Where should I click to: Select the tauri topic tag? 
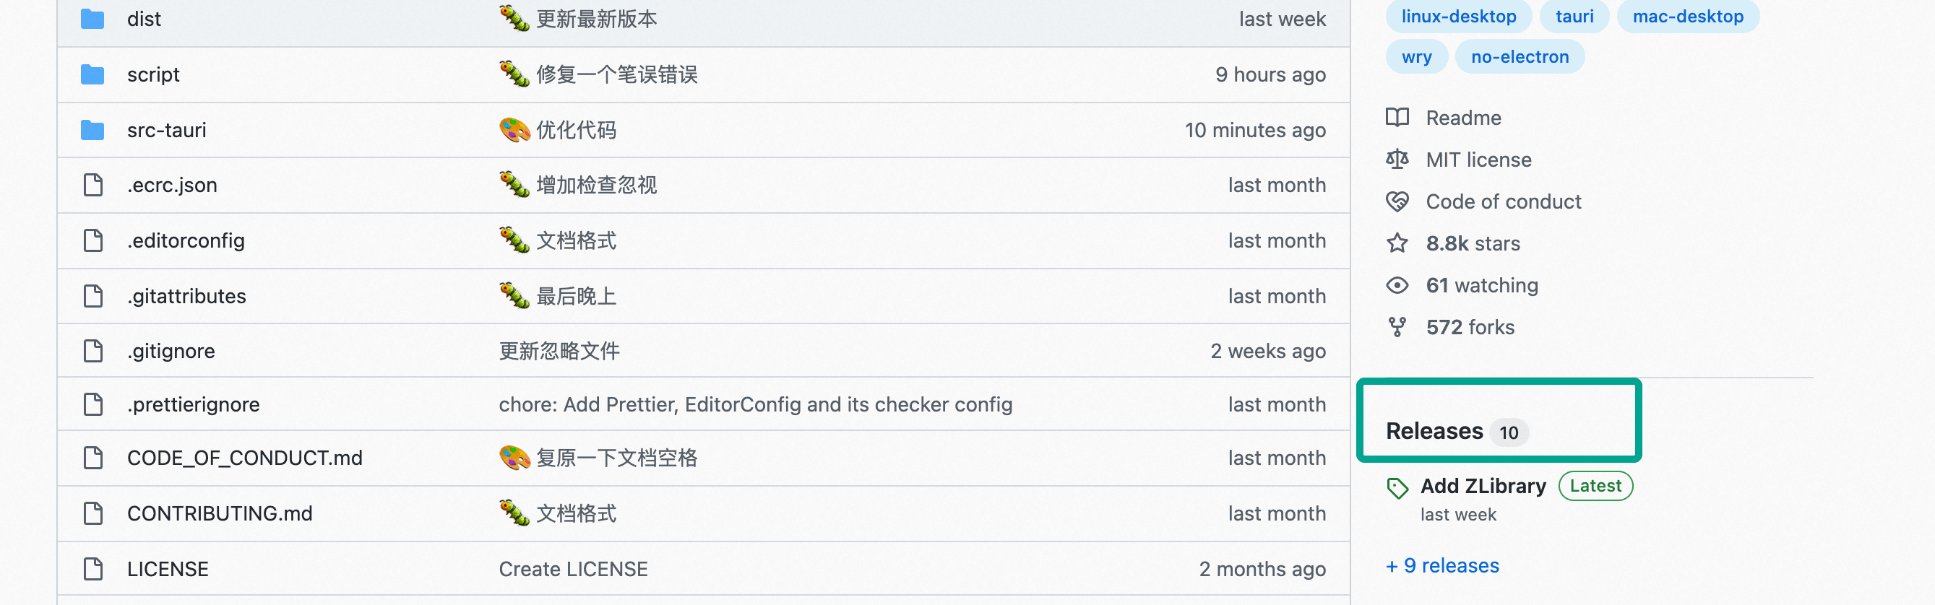click(1574, 16)
